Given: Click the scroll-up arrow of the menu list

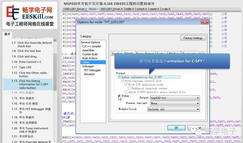Looking at the screenshot, I should point(55,40).
